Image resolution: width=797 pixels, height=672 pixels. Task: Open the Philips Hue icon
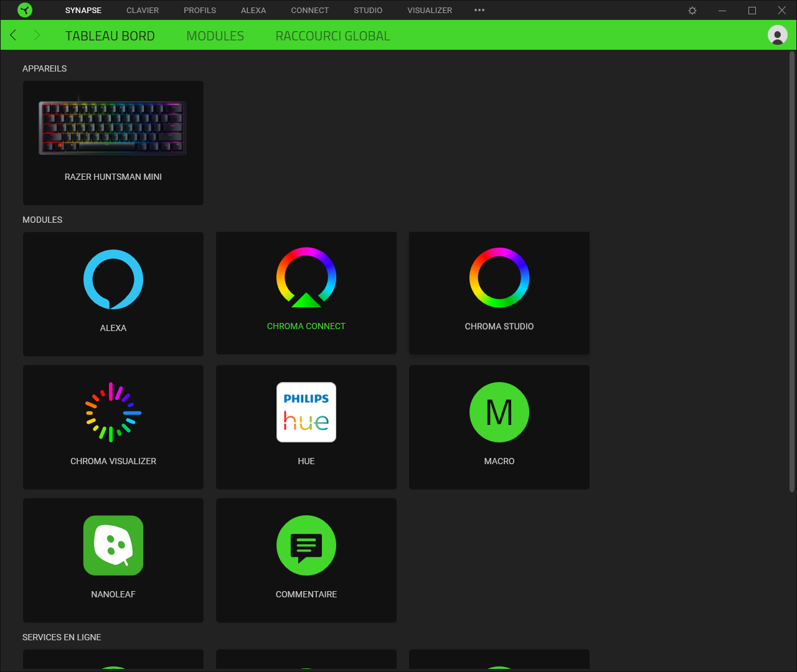click(x=306, y=413)
